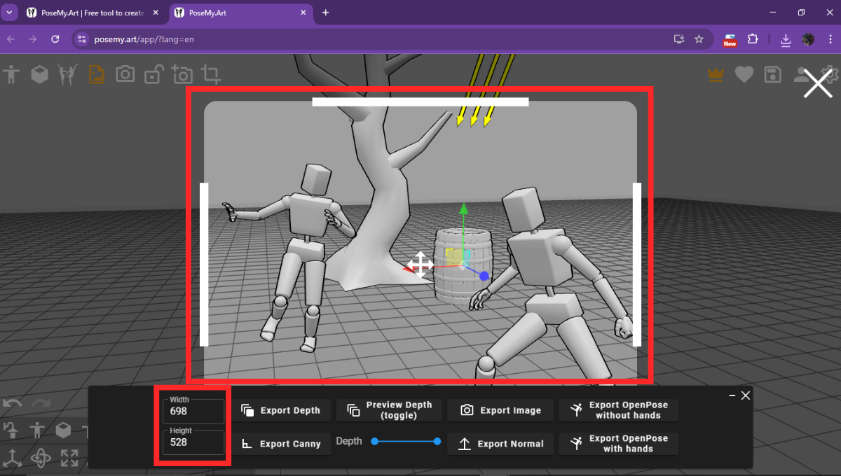Screen dimensions: 841x476
Task: Switch to the second PoseMy.Art tab
Action: (231, 12)
